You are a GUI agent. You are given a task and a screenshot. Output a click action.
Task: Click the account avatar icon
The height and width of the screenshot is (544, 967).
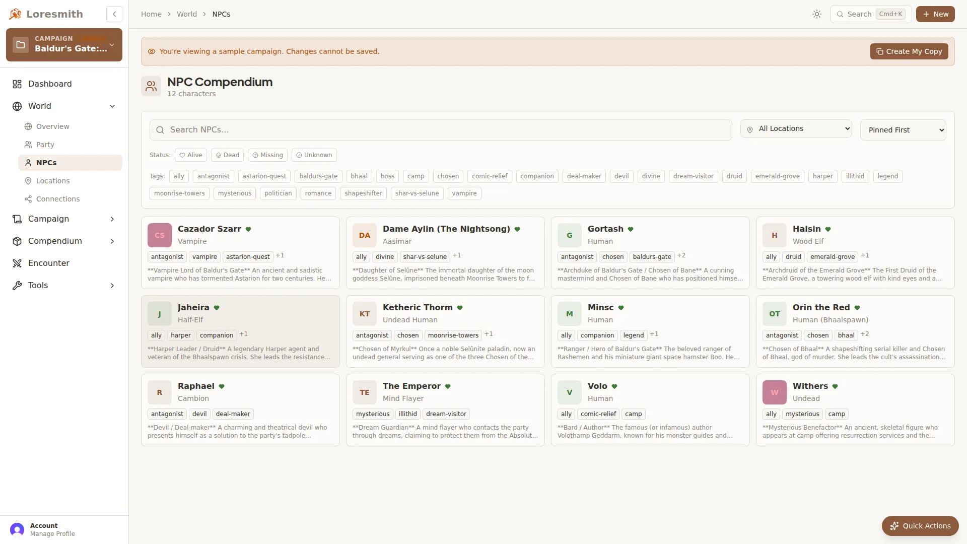pyautogui.click(x=17, y=529)
